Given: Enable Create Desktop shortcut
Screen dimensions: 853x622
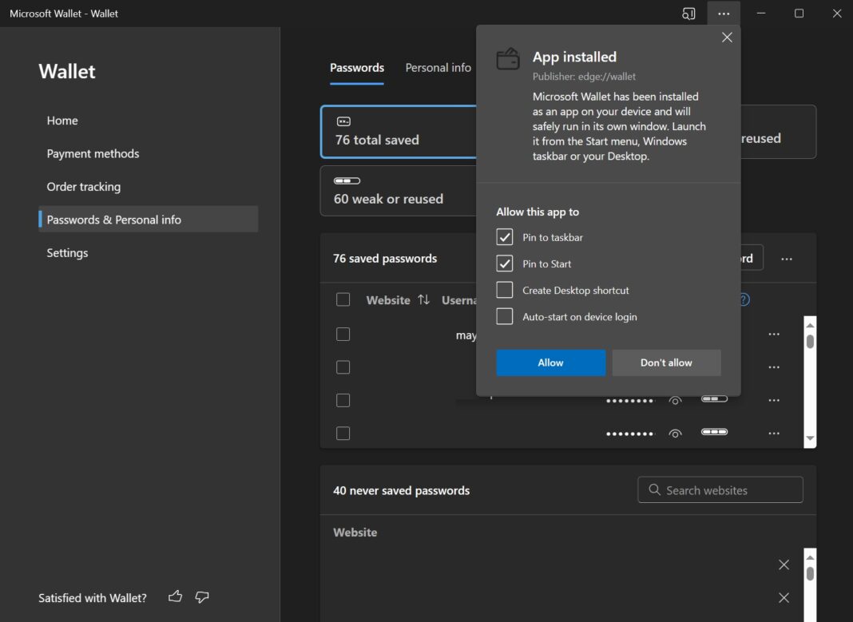Looking at the screenshot, I should point(504,290).
